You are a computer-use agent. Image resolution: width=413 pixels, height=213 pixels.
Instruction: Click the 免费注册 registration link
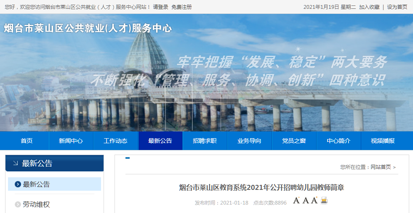[x=181, y=7]
